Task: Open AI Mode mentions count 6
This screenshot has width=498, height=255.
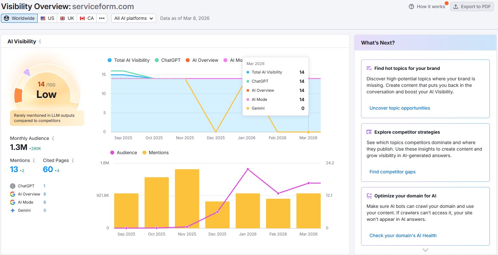Action: (x=45, y=202)
